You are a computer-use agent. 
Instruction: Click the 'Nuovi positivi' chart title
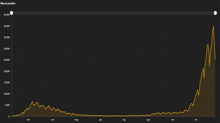pyautogui.click(x=8, y=3)
